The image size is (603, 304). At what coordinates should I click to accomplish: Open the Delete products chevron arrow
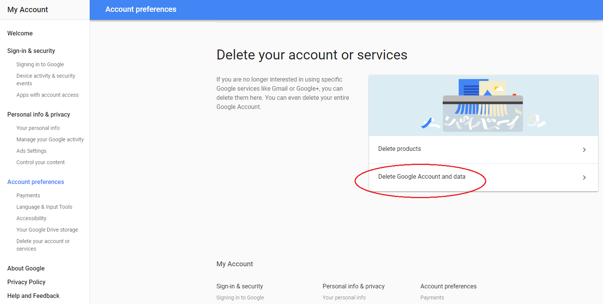[584, 150]
